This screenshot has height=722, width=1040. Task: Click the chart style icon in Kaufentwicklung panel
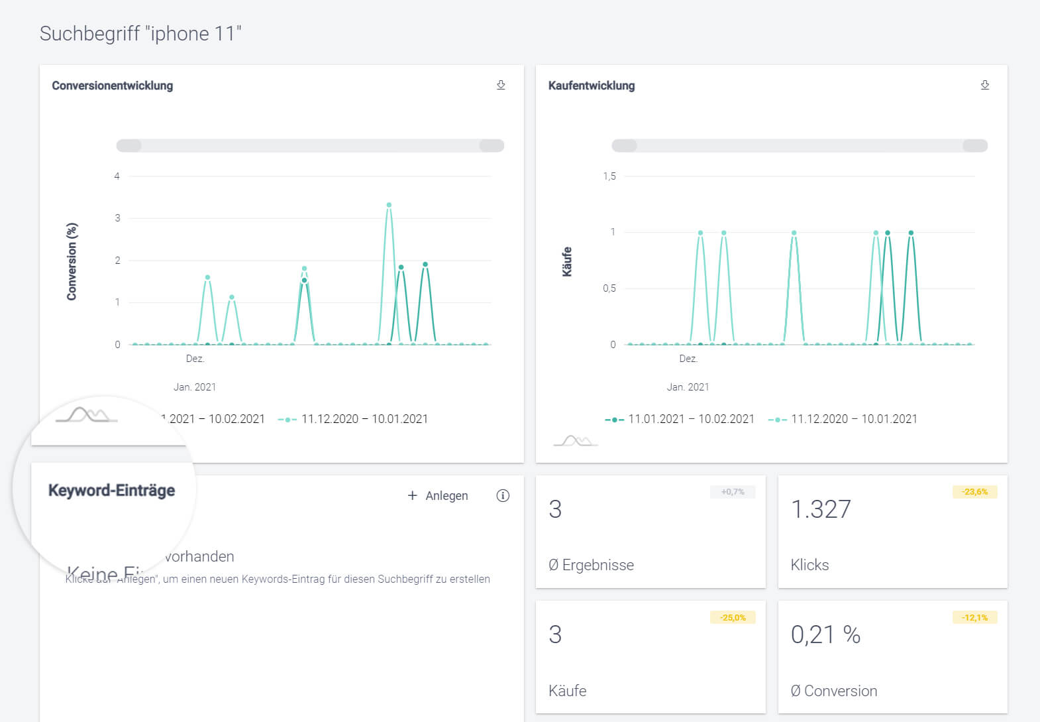click(575, 440)
